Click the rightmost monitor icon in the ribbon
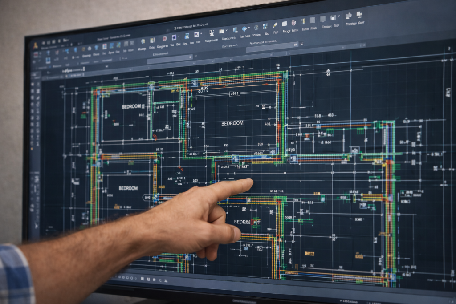This screenshot has height=304, width=456. click(x=359, y=15)
